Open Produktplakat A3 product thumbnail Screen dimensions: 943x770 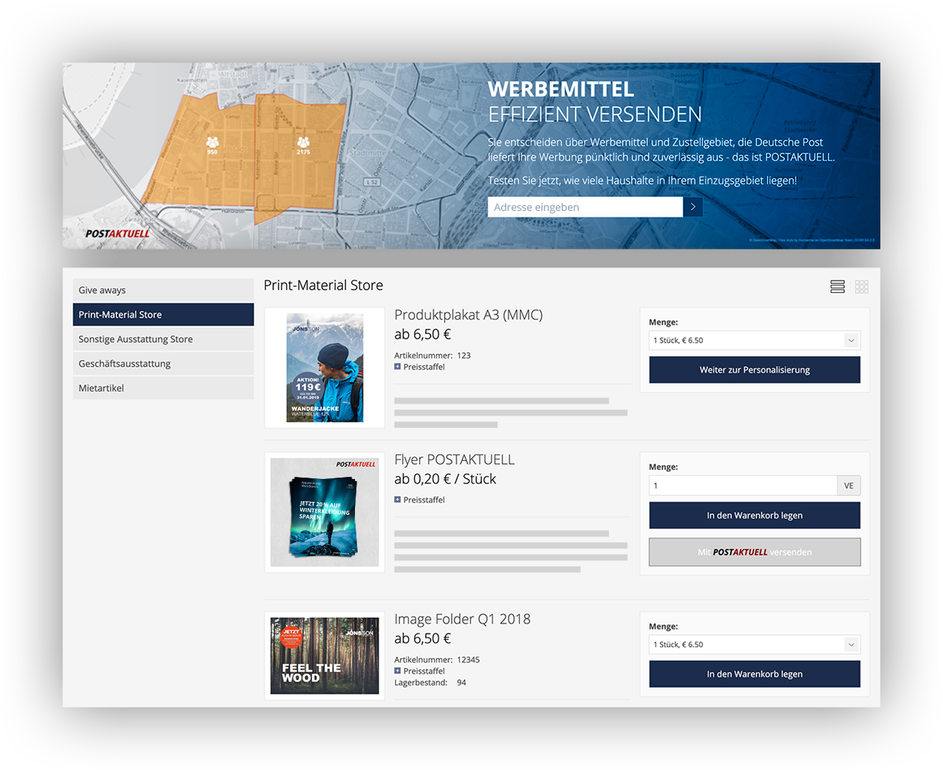[325, 368]
